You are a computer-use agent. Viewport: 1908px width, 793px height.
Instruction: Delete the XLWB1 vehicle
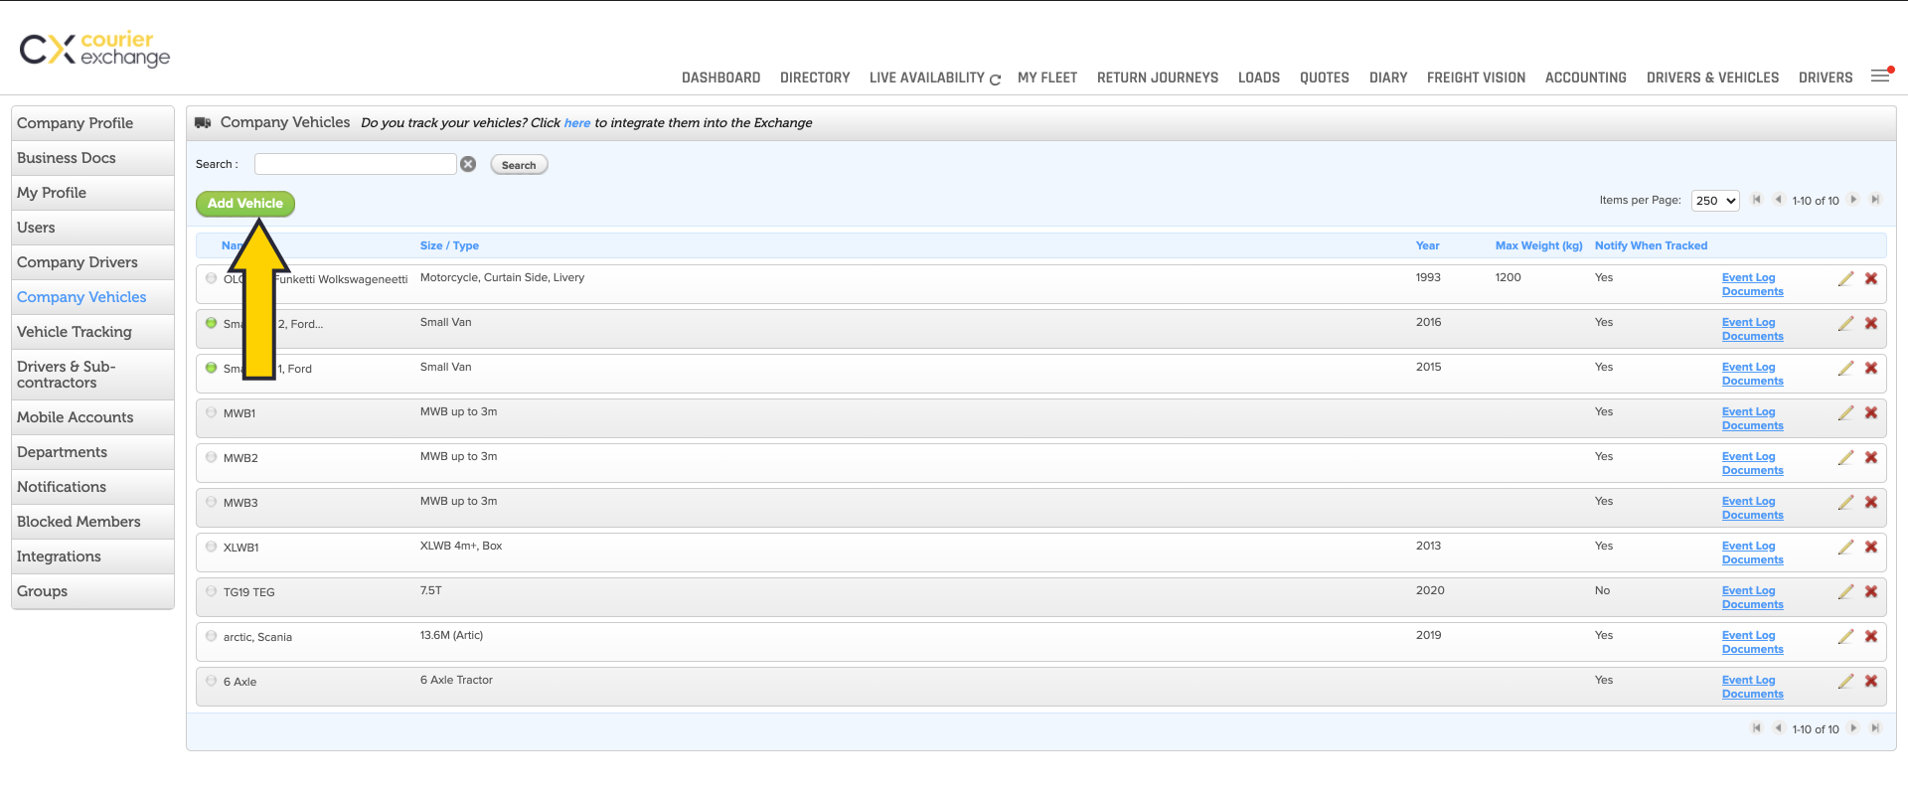[x=1871, y=548]
